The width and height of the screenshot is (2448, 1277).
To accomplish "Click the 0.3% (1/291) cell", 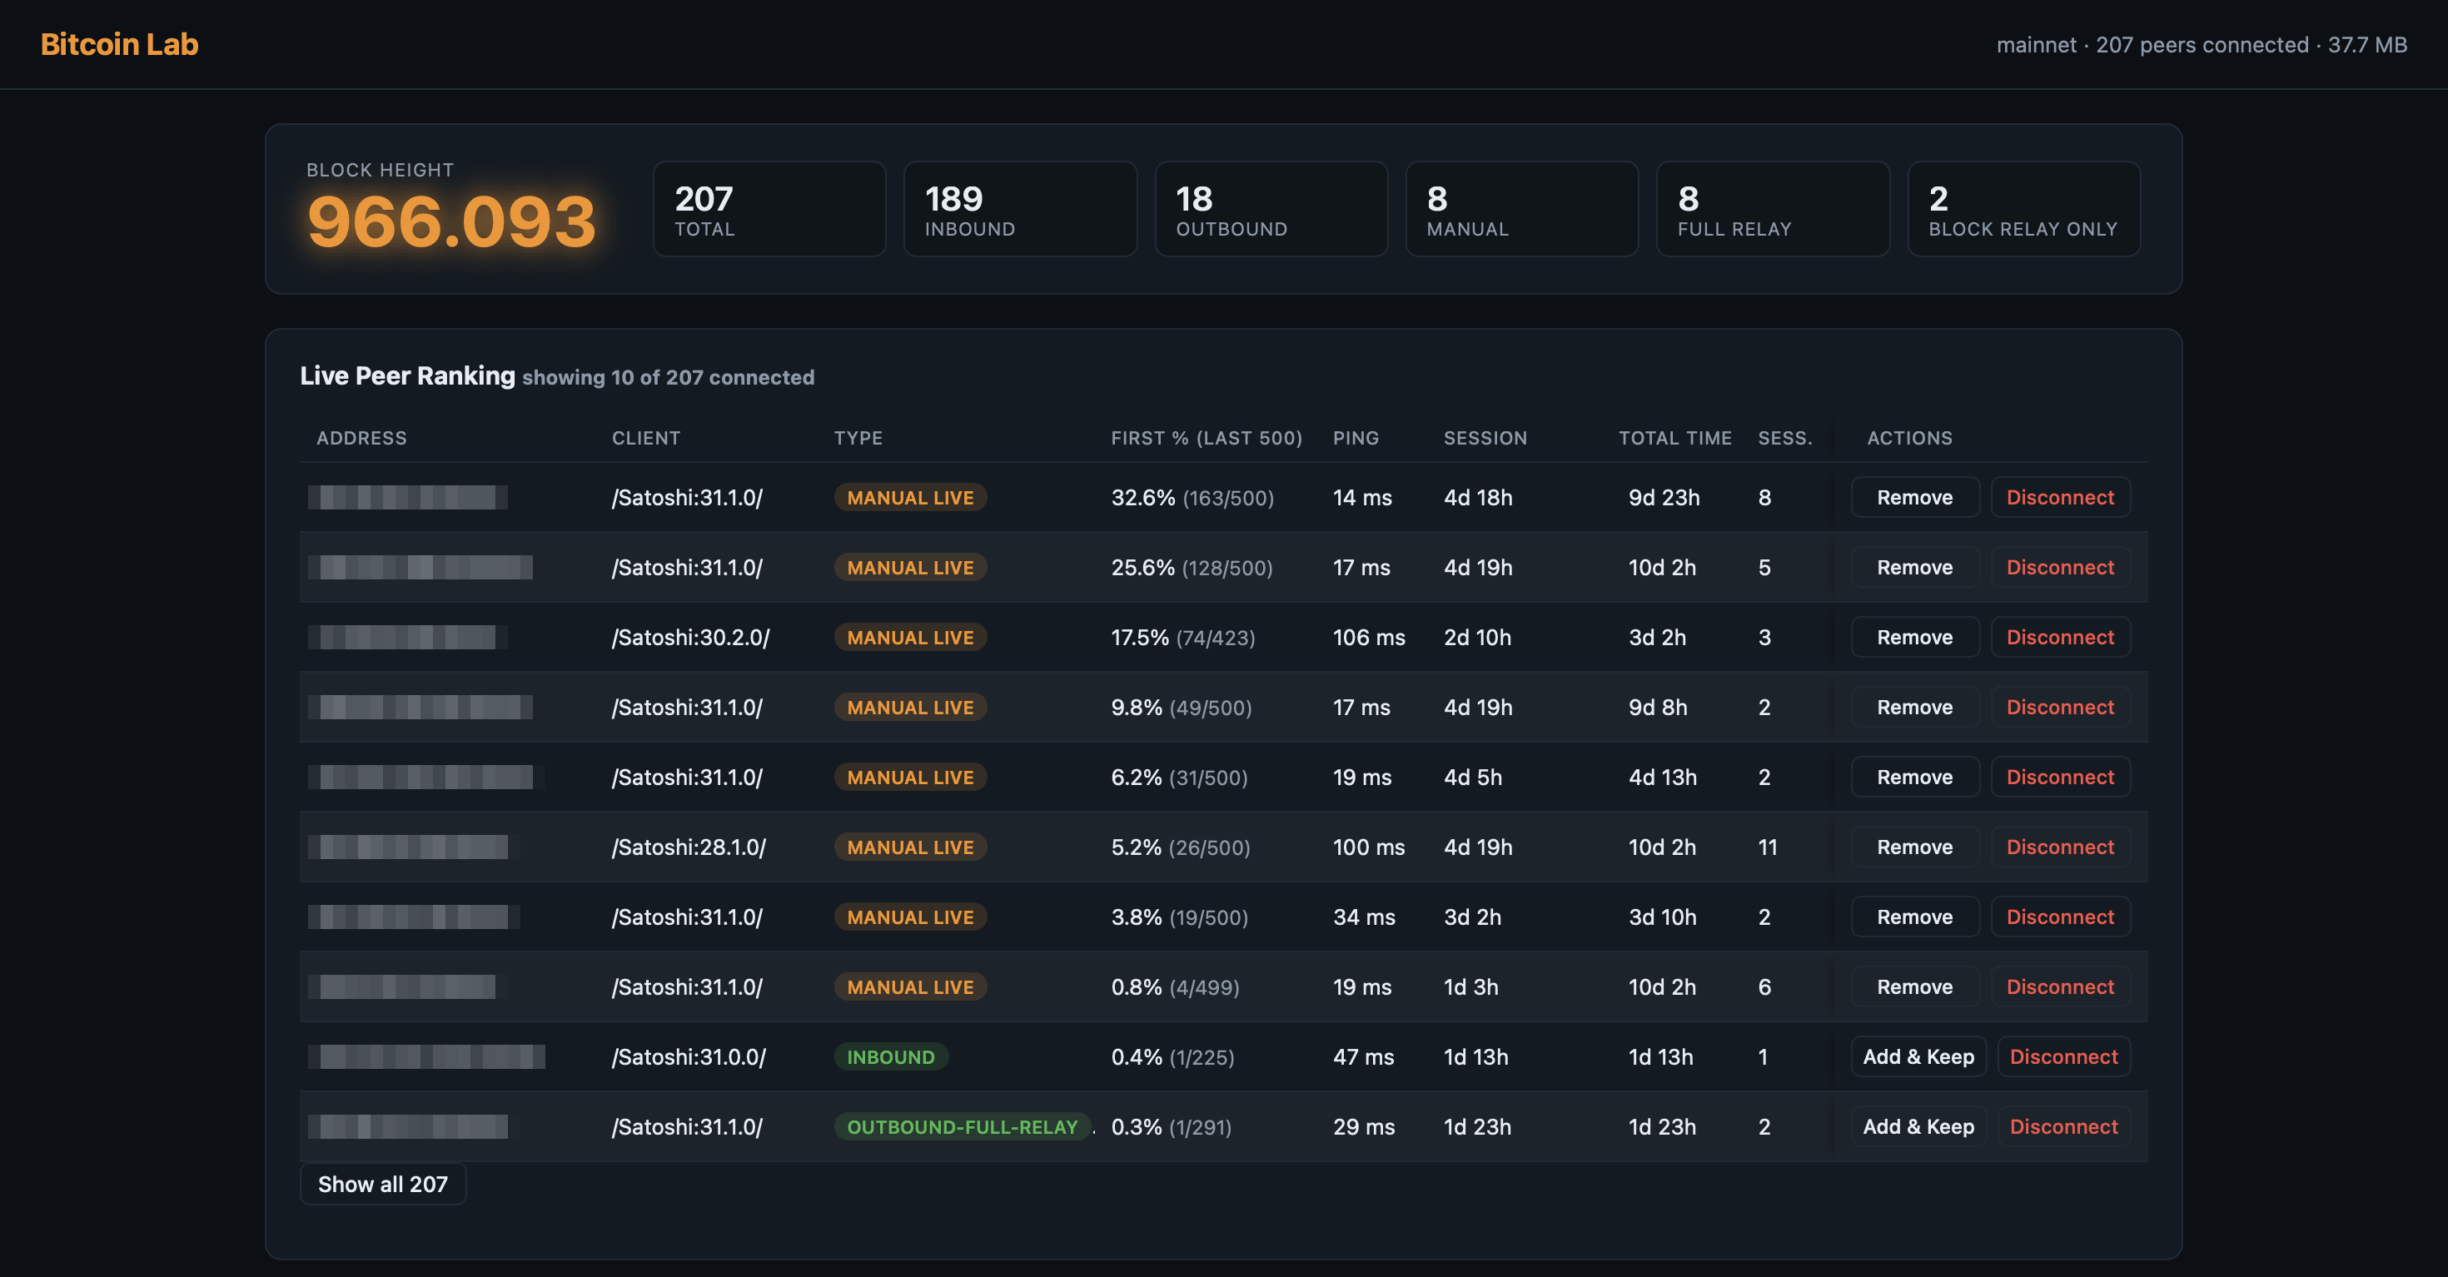I will 1172,1127.
